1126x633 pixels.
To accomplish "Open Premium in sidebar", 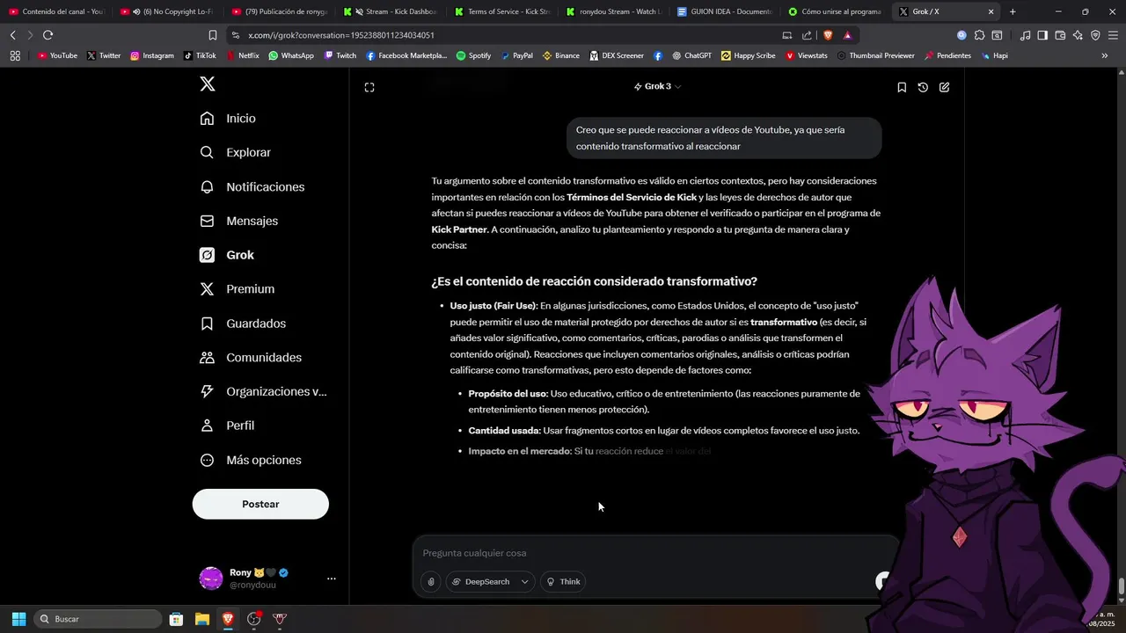I will 237,289.
